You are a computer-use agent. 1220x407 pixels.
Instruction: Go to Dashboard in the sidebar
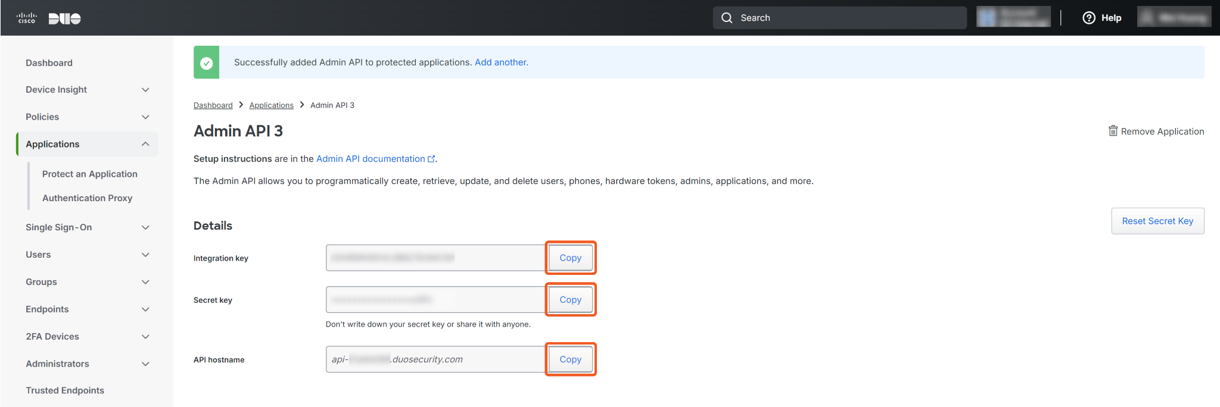pyautogui.click(x=49, y=63)
